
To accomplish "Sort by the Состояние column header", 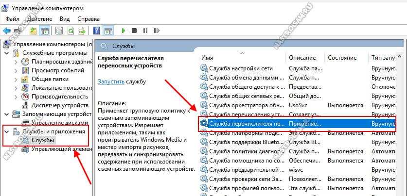I will click(342, 58).
